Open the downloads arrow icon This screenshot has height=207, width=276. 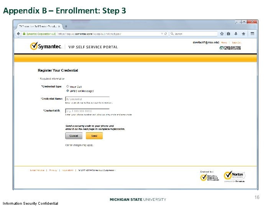tap(236, 34)
